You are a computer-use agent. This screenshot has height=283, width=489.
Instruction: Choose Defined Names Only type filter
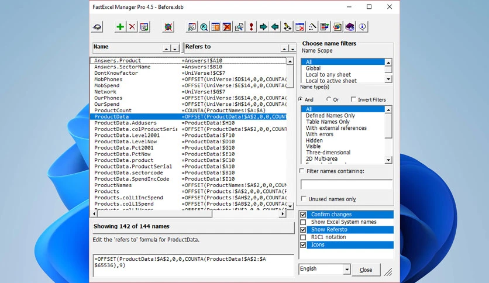pyautogui.click(x=330, y=116)
